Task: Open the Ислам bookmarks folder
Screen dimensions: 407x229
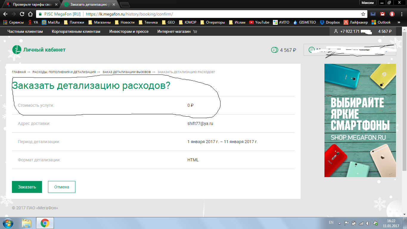Action: point(237,22)
